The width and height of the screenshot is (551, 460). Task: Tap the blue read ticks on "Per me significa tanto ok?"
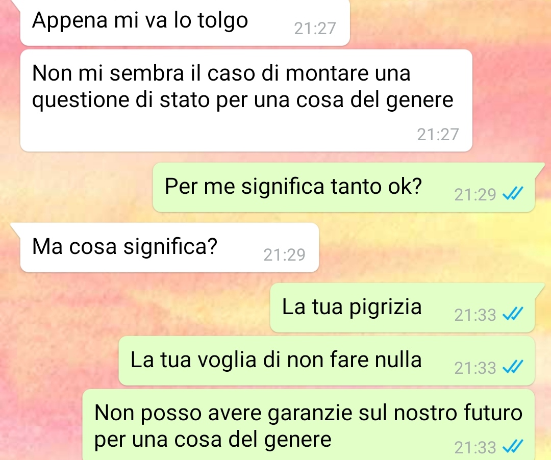(513, 193)
